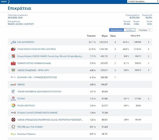Click the 82.075 votes value
Viewport: 159px width, 140px height.
[105, 106]
